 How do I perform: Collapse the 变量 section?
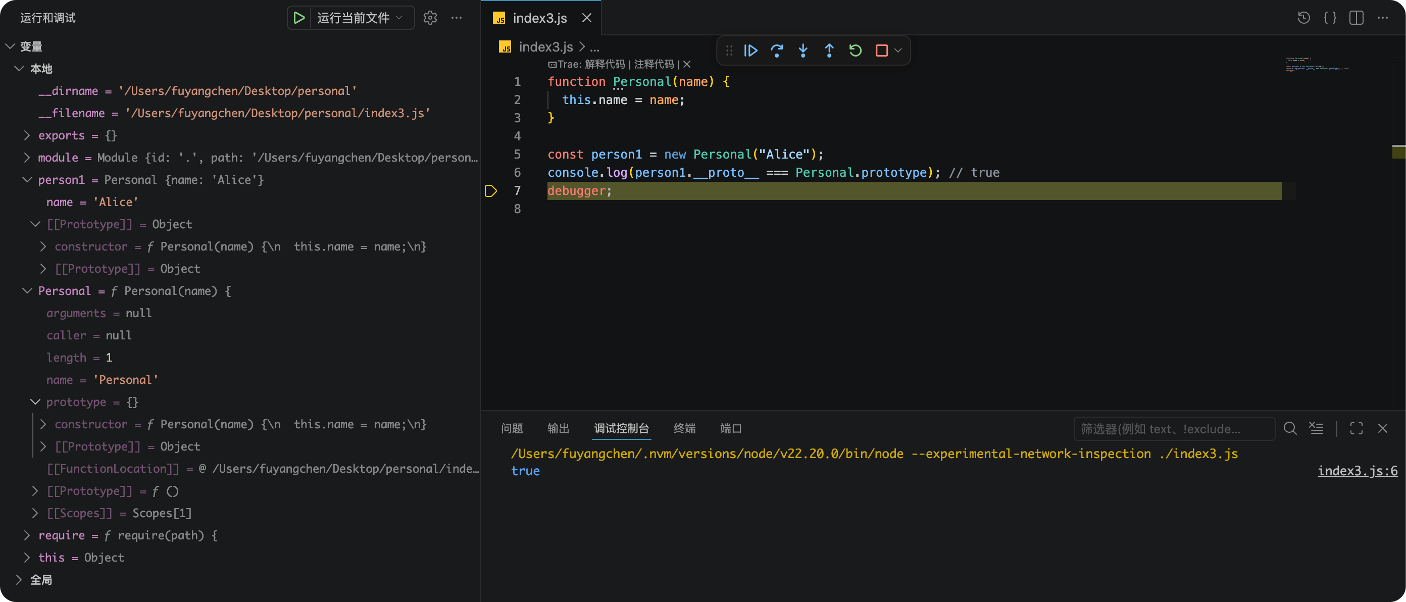coord(10,47)
